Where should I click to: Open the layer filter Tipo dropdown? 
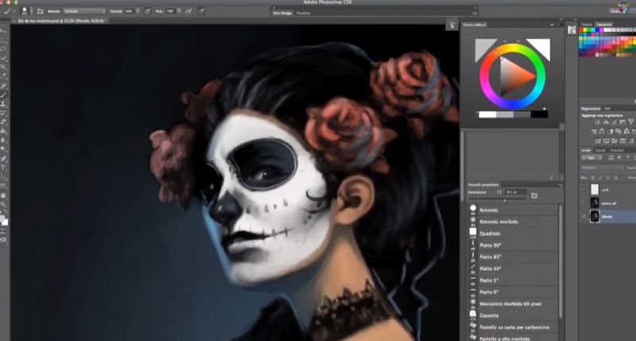(593, 157)
